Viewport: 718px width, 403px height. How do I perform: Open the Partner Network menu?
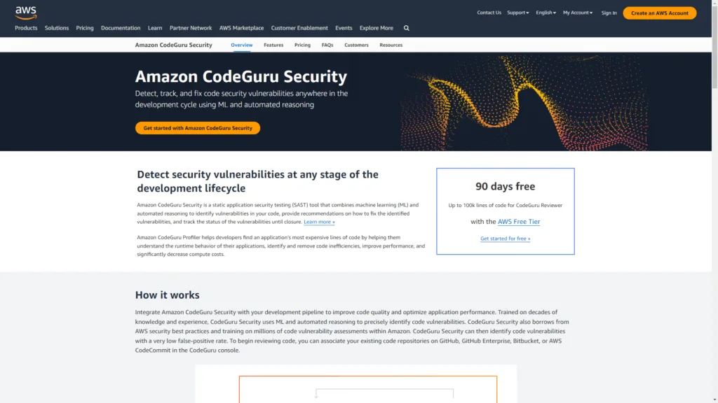(191, 28)
